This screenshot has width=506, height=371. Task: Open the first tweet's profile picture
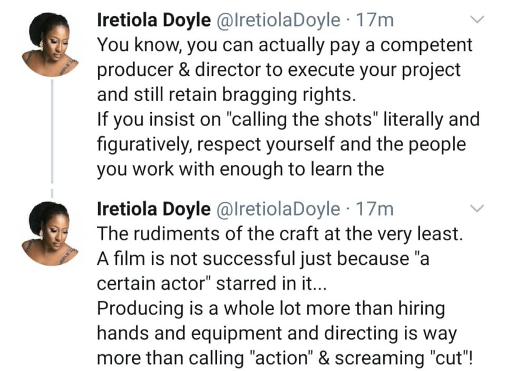point(50,44)
